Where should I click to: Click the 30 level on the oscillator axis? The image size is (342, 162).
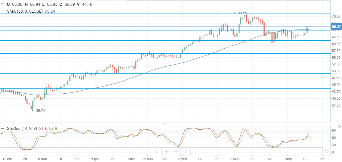pos(334,145)
